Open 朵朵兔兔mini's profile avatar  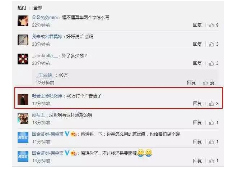tap(23, 21)
